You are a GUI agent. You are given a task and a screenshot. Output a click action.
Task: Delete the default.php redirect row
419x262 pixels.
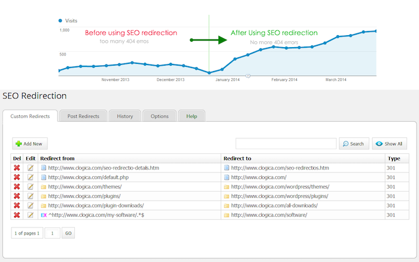17,177
